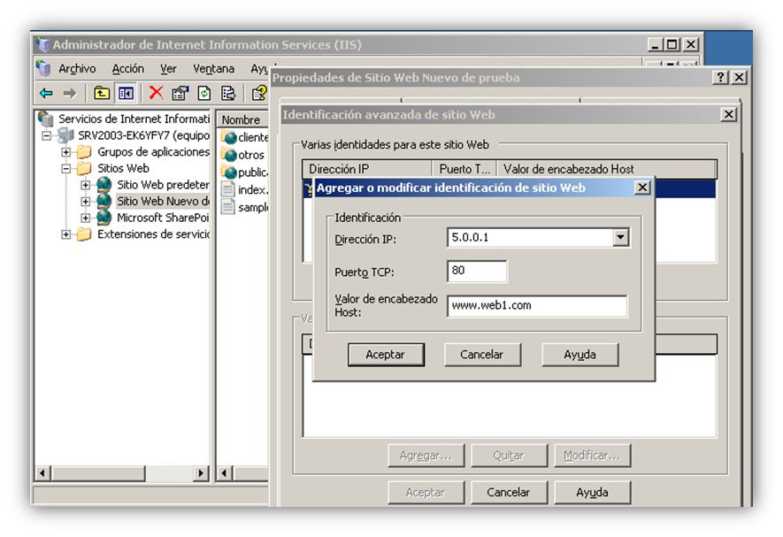Select the Sitio Web Nuevo tree item
Screen dimensions: 783x537
[163, 202]
